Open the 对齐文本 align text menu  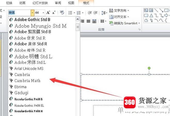coord(119,17)
